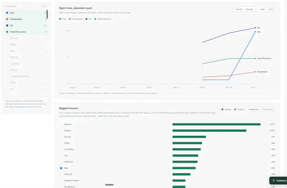Click the blue Hex swatch in the companies rail
The width and height of the screenshot is (287, 188).
7,13
